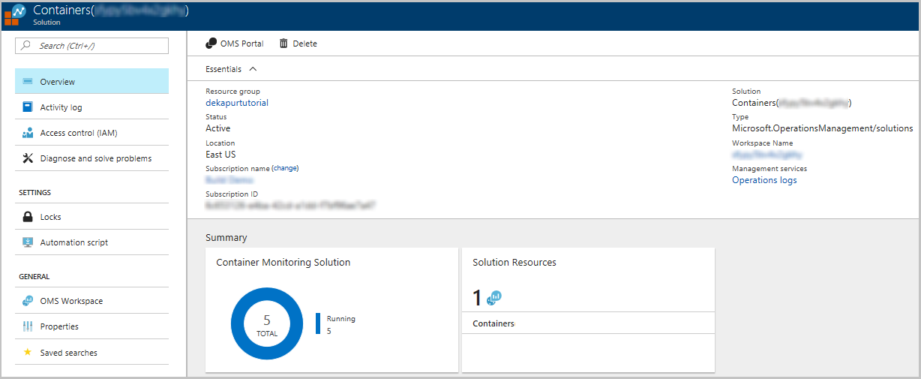Click the Saved searches star icon
Viewport: 921px width, 379px height.
point(28,352)
